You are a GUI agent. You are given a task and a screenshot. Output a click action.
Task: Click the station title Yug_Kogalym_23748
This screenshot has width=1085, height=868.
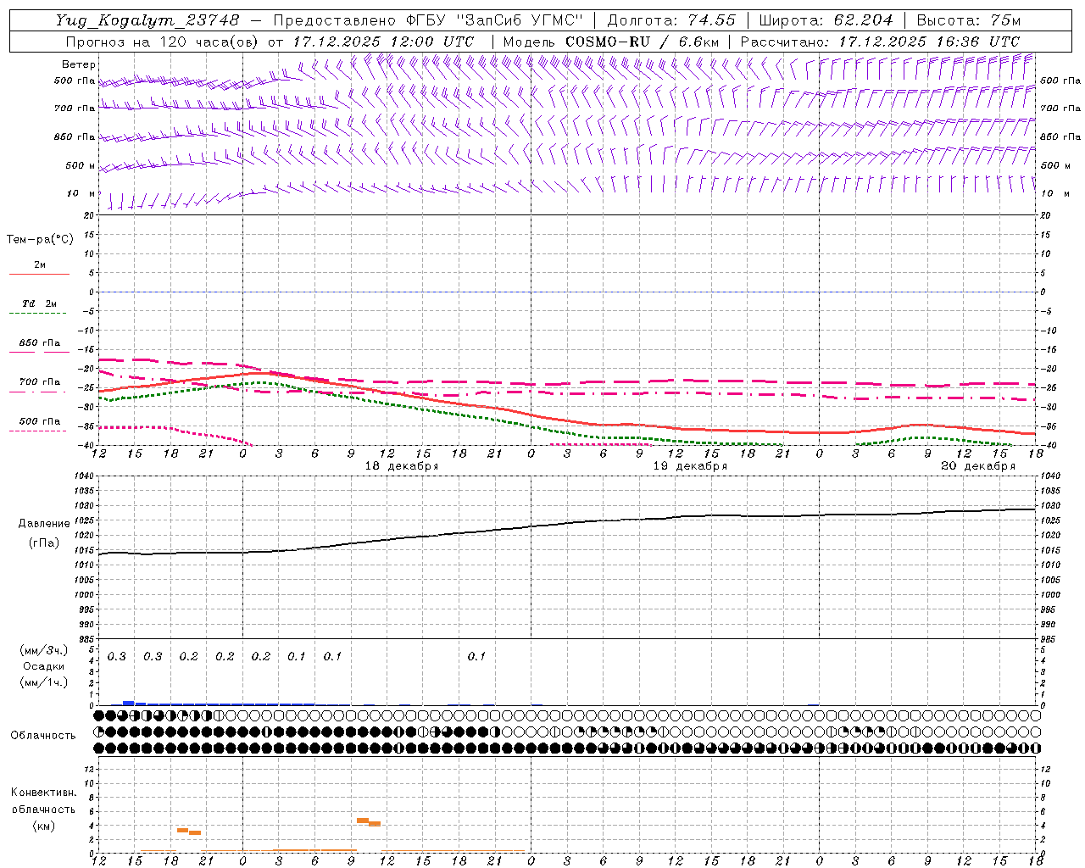(147, 20)
